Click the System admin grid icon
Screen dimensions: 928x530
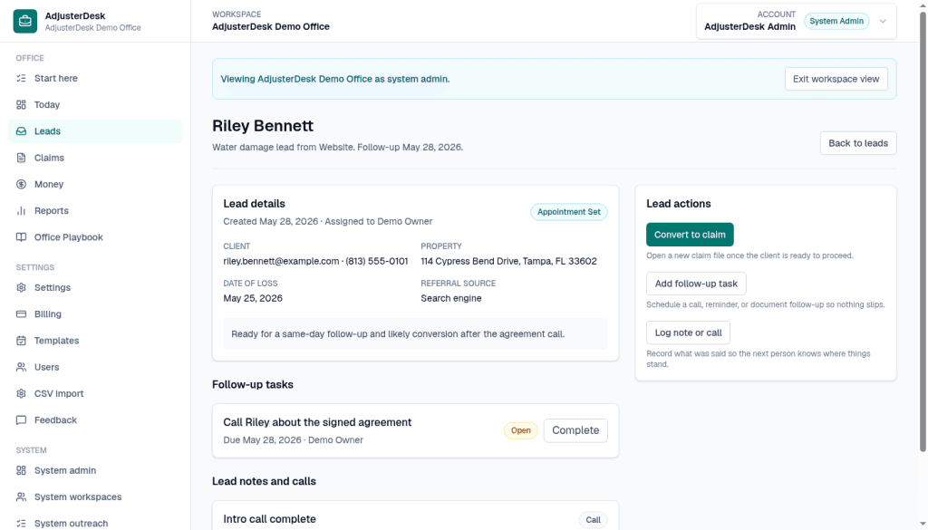(22, 470)
